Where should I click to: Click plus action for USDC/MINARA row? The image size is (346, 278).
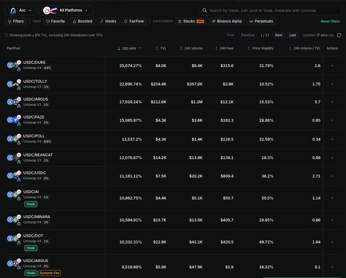[x=332, y=220]
